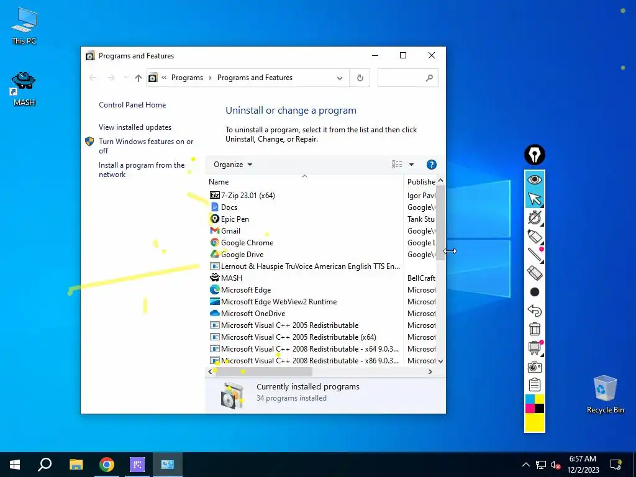This screenshot has height=477, width=636.
Task: Pick the magenta color swatch
Action: click(x=530, y=409)
